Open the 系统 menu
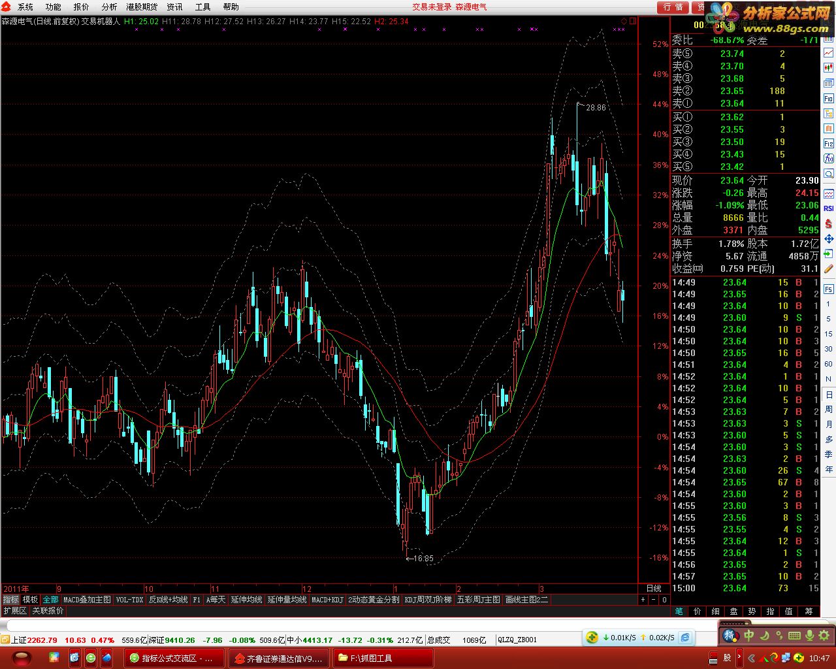 (25, 7)
